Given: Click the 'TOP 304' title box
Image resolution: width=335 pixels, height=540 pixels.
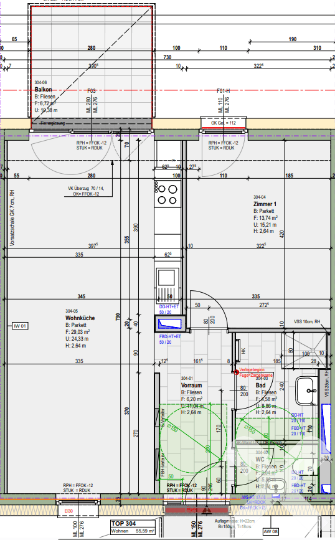Looking at the screenshot, I should tap(133, 523).
